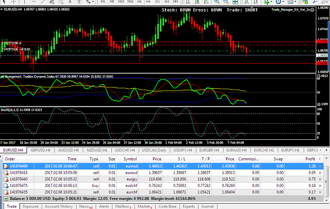330x209 pixels.
Task: Close the eurnzd order 141976499
Action: (x=320, y=166)
